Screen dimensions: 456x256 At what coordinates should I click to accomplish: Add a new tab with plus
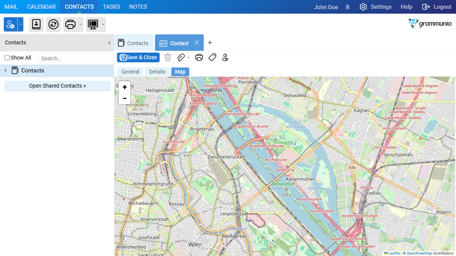(x=210, y=43)
